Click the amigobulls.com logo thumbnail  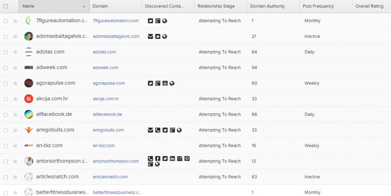coord(29,130)
